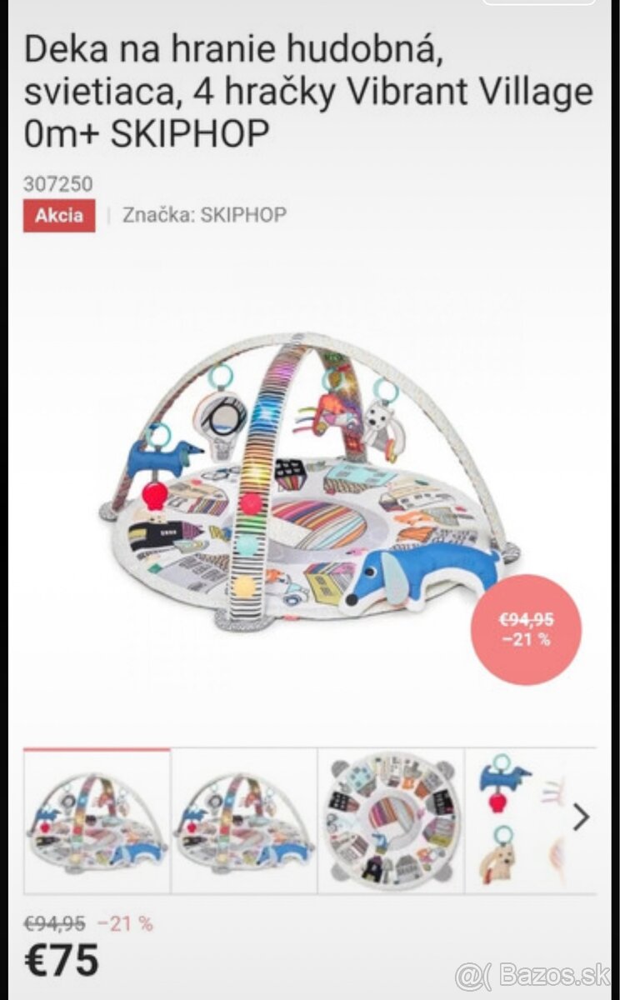Show next thumbnails with right chevron arrow
The width and height of the screenshot is (620, 1000).
tap(582, 818)
